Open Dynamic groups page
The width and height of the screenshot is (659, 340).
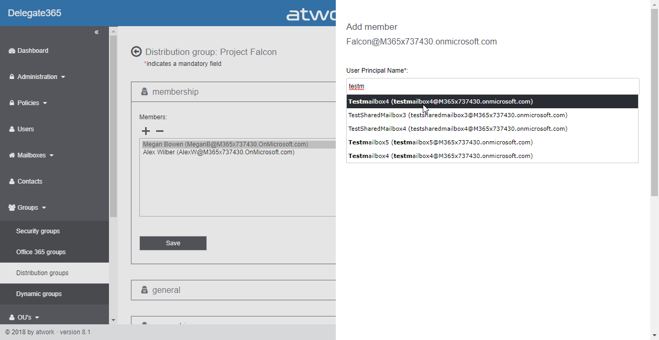pos(39,294)
